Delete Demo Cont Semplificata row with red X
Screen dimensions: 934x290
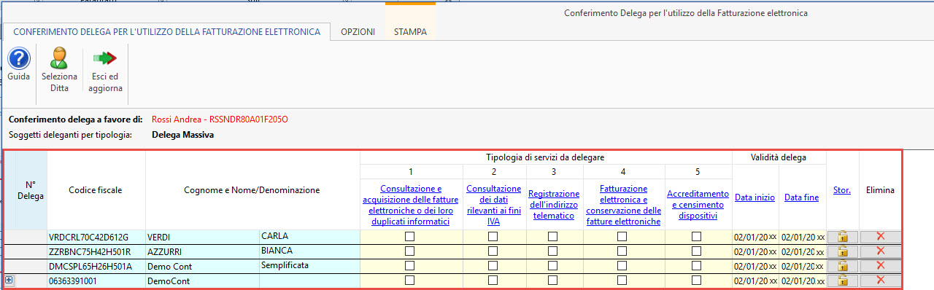[x=880, y=266]
